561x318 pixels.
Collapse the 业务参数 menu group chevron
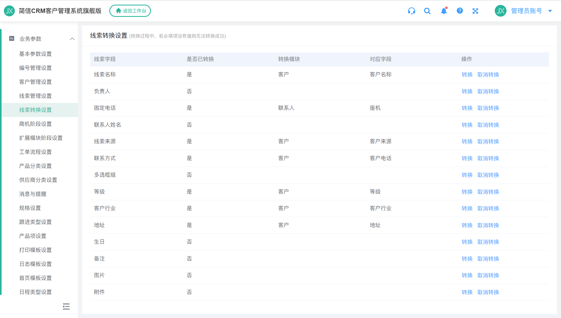72,39
